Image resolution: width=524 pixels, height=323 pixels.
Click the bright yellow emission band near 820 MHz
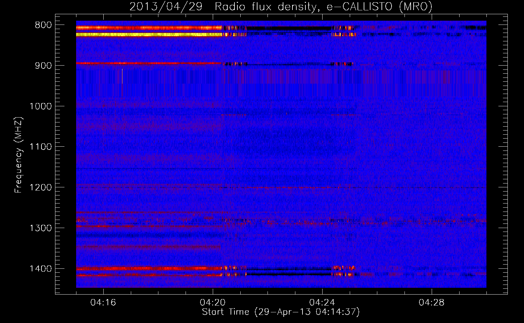(149, 35)
